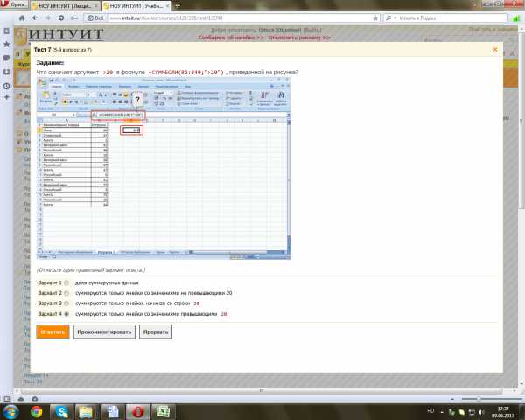Select radio button Вариант 3
The width and height of the screenshot is (525, 420).
pyautogui.click(x=66, y=304)
